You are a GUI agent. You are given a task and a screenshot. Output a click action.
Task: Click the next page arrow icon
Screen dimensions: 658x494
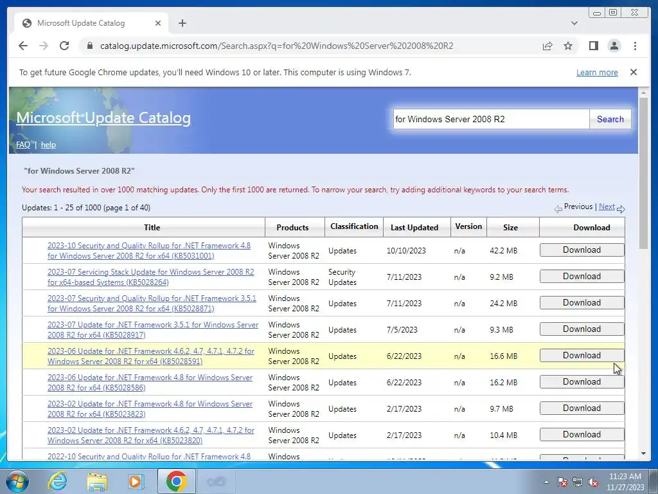tap(621, 209)
